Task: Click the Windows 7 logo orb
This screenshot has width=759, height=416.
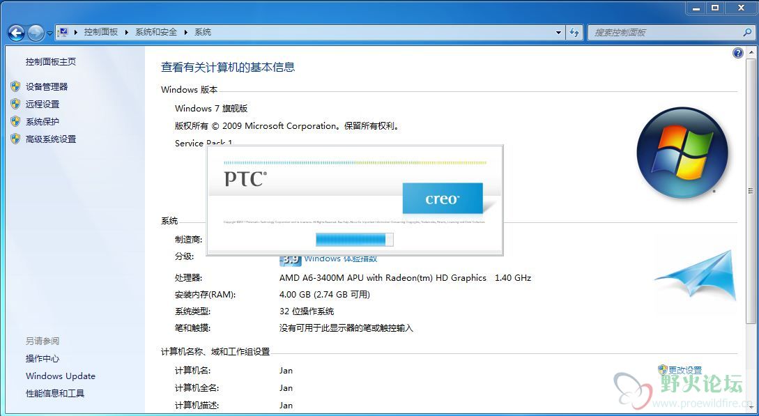Action: pyautogui.click(x=682, y=153)
